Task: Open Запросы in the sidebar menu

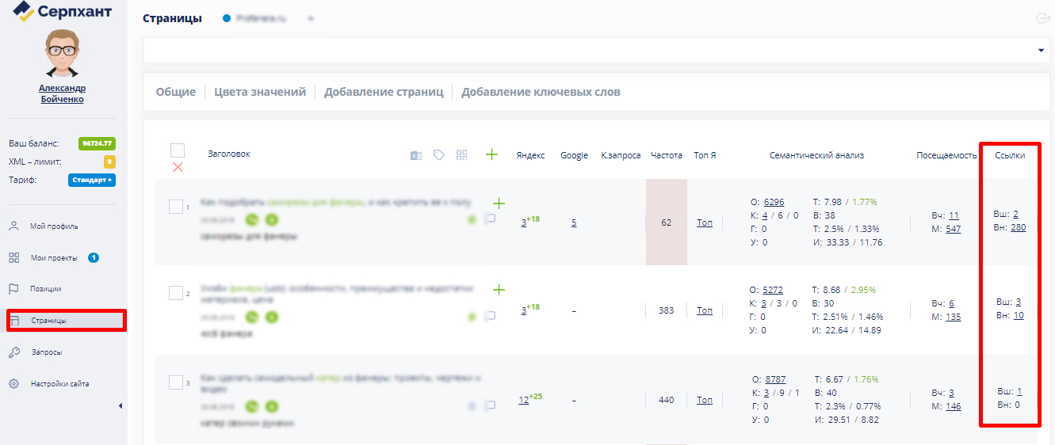Action: tap(46, 352)
